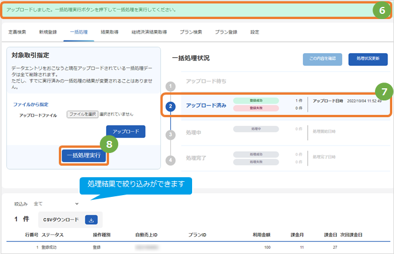This screenshot has height=254, width=394.
Task: Select step 2 upload completed circle
Action: [x=170, y=106]
